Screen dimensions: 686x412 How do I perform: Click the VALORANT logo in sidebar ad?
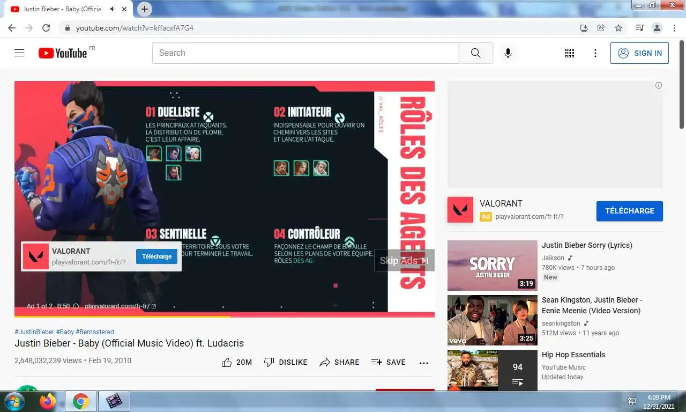click(460, 210)
